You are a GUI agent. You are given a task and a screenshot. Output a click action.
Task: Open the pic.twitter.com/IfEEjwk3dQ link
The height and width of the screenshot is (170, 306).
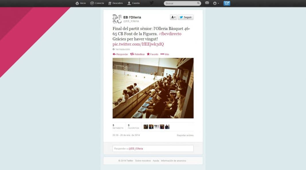point(138,44)
